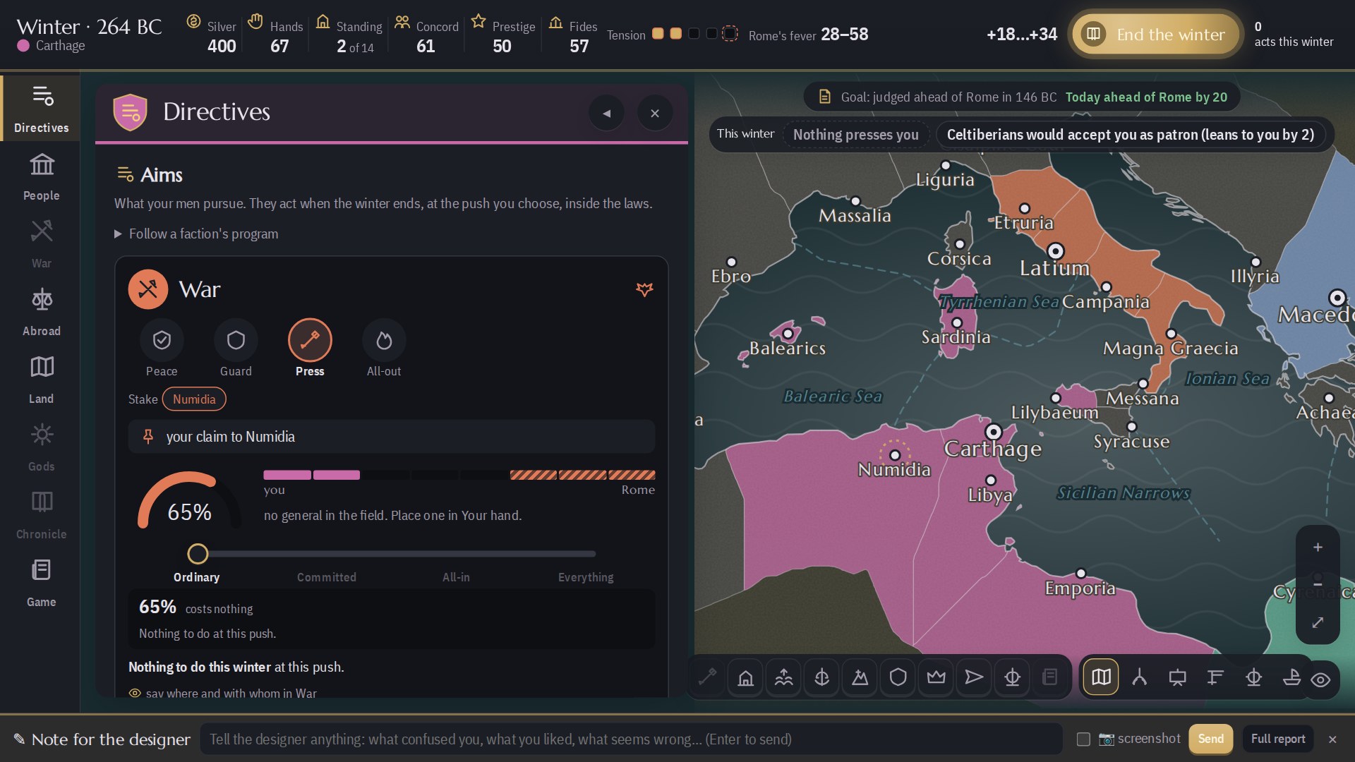Toggle the eye visibility button on map
Screen dimensions: 1355x762
[1320, 679]
